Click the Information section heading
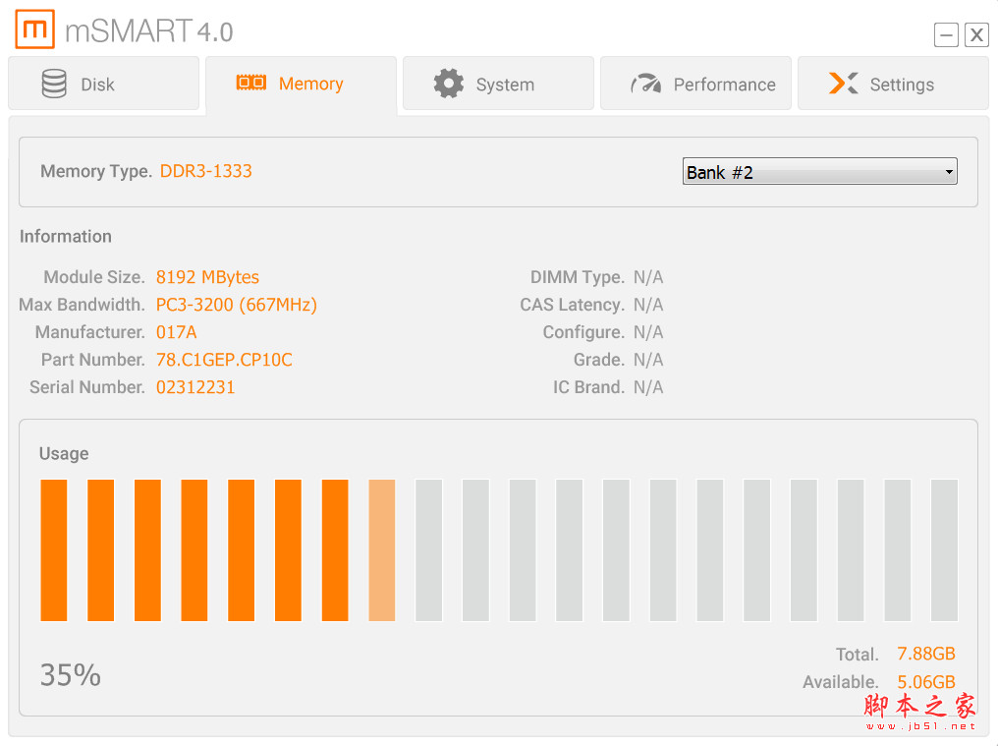Image resolution: width=998 pixels, height=746 pixels. (x=66, y=236)
